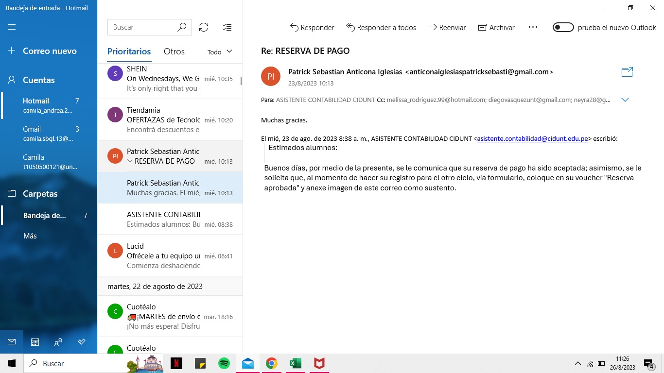
Task: Select the Prioritarios tab
Action: 129,51
